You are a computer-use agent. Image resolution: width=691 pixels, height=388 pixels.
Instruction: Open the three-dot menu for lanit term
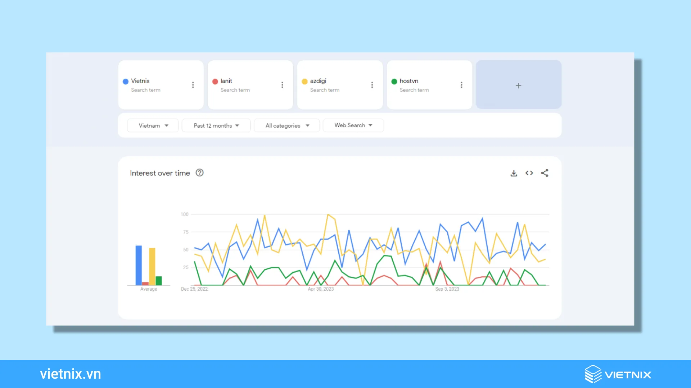click(x=282, y=85)
